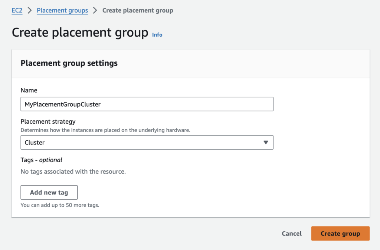Click the chevron right after EC2

30,10
